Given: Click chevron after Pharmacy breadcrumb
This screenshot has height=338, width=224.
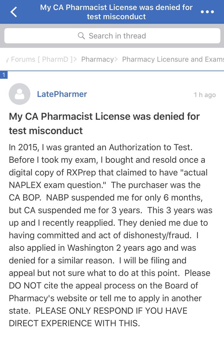Looking at the screenshot, I should tap(116, 59).
